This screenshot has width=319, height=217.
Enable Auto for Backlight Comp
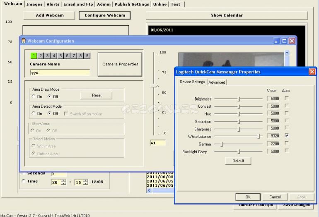coord(287,151)
